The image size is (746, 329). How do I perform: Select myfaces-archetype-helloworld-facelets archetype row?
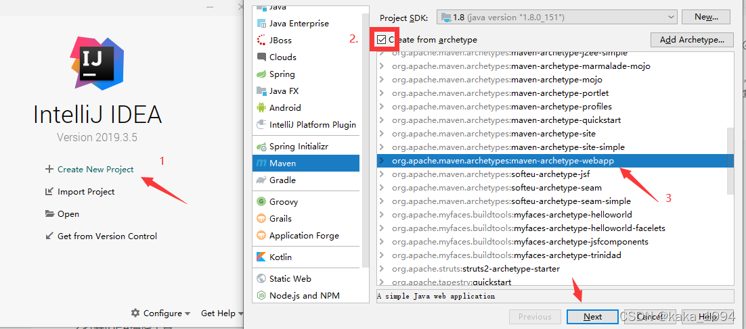[552, 228]
